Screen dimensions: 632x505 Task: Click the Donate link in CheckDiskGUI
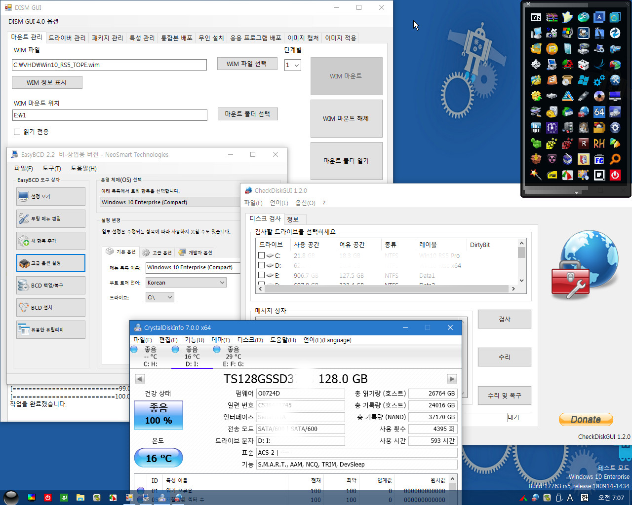coord(586,420)
